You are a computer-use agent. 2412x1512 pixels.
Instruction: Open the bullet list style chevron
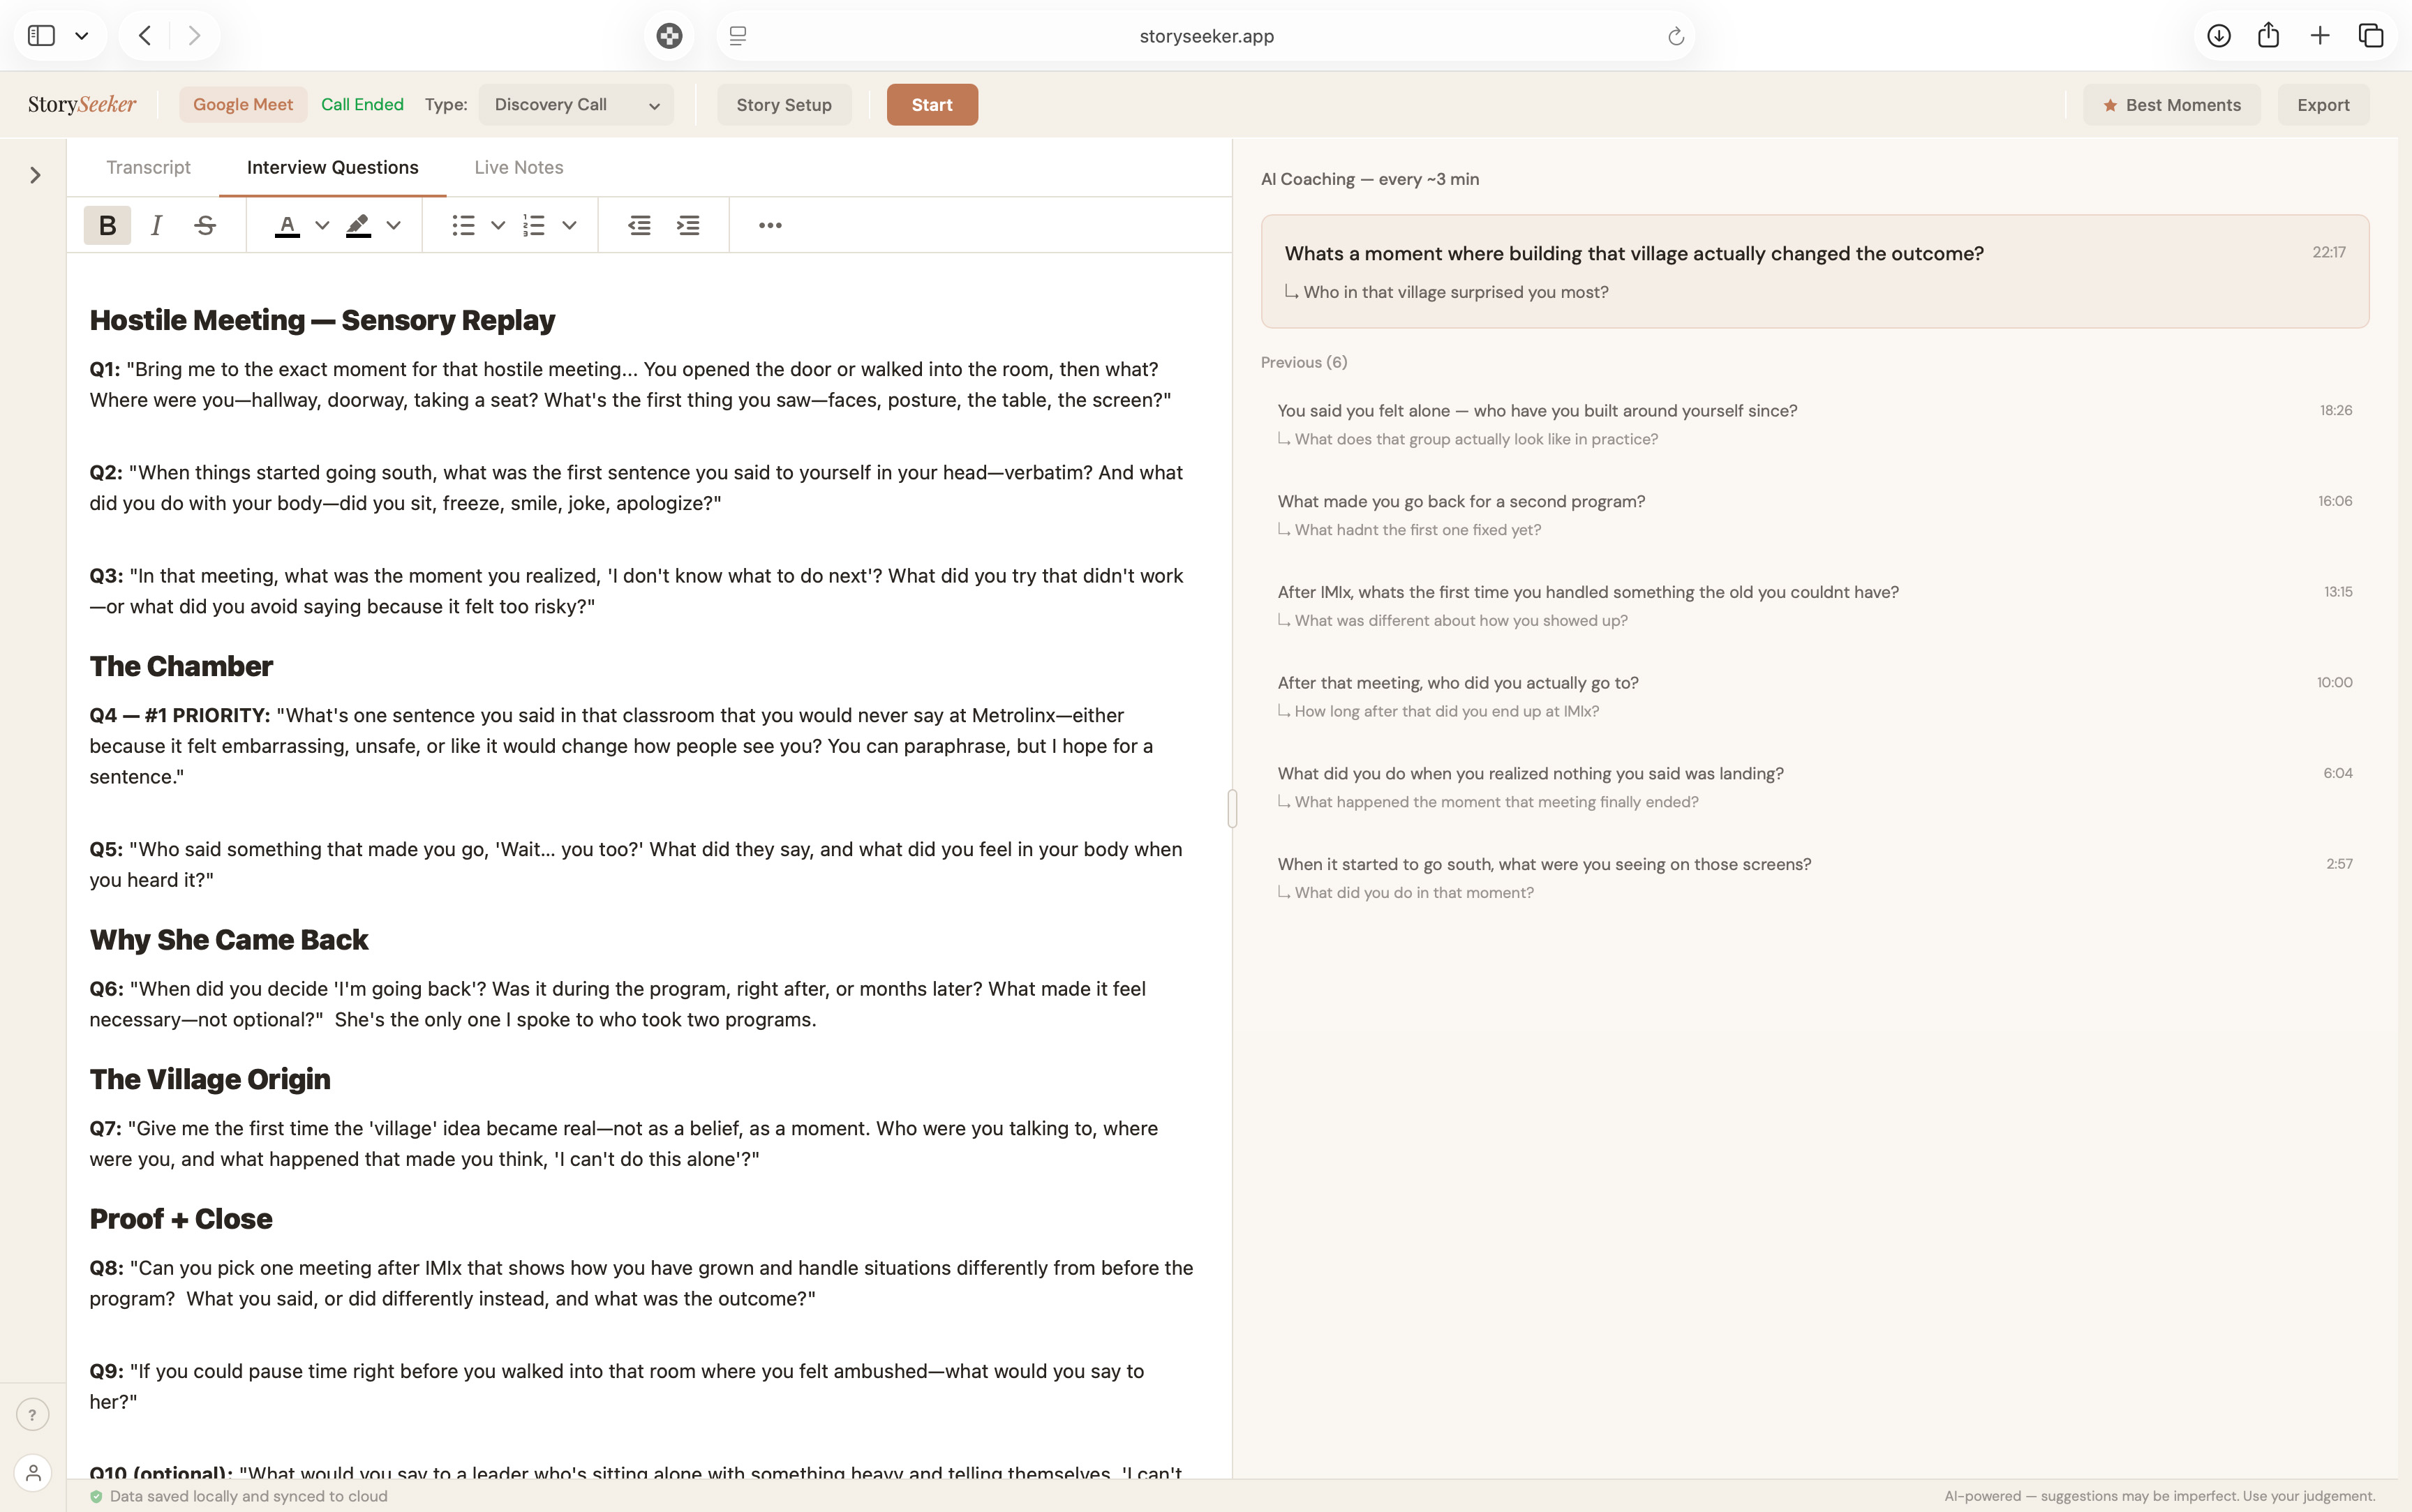coord(497,225)
